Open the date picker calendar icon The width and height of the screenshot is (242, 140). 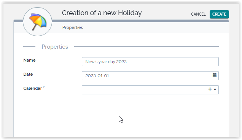point(214,75)
